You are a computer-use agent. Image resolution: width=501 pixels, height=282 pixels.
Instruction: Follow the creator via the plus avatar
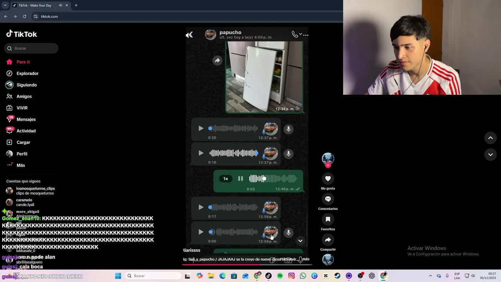point(328,165)
